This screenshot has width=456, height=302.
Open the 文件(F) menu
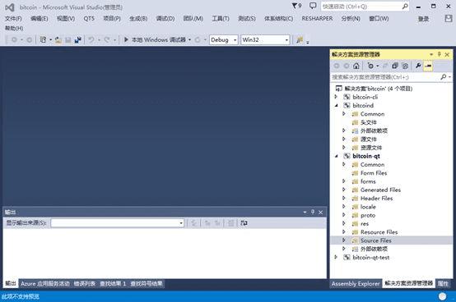point(13,19)
